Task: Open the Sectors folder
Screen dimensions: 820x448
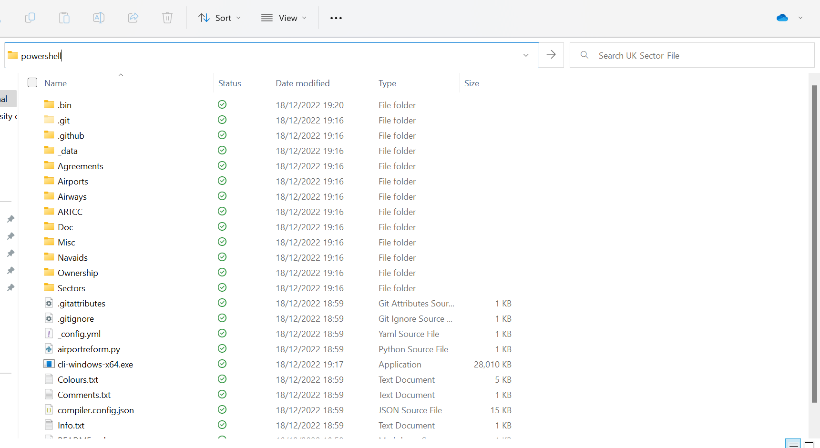Action: click(71, 288)
